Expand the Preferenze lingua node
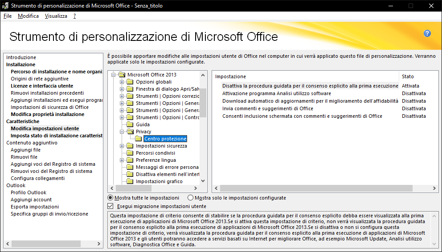 [122, 160]
